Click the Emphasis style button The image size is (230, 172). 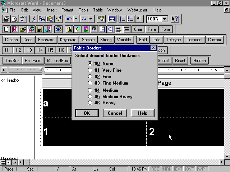tap(46, 40)
